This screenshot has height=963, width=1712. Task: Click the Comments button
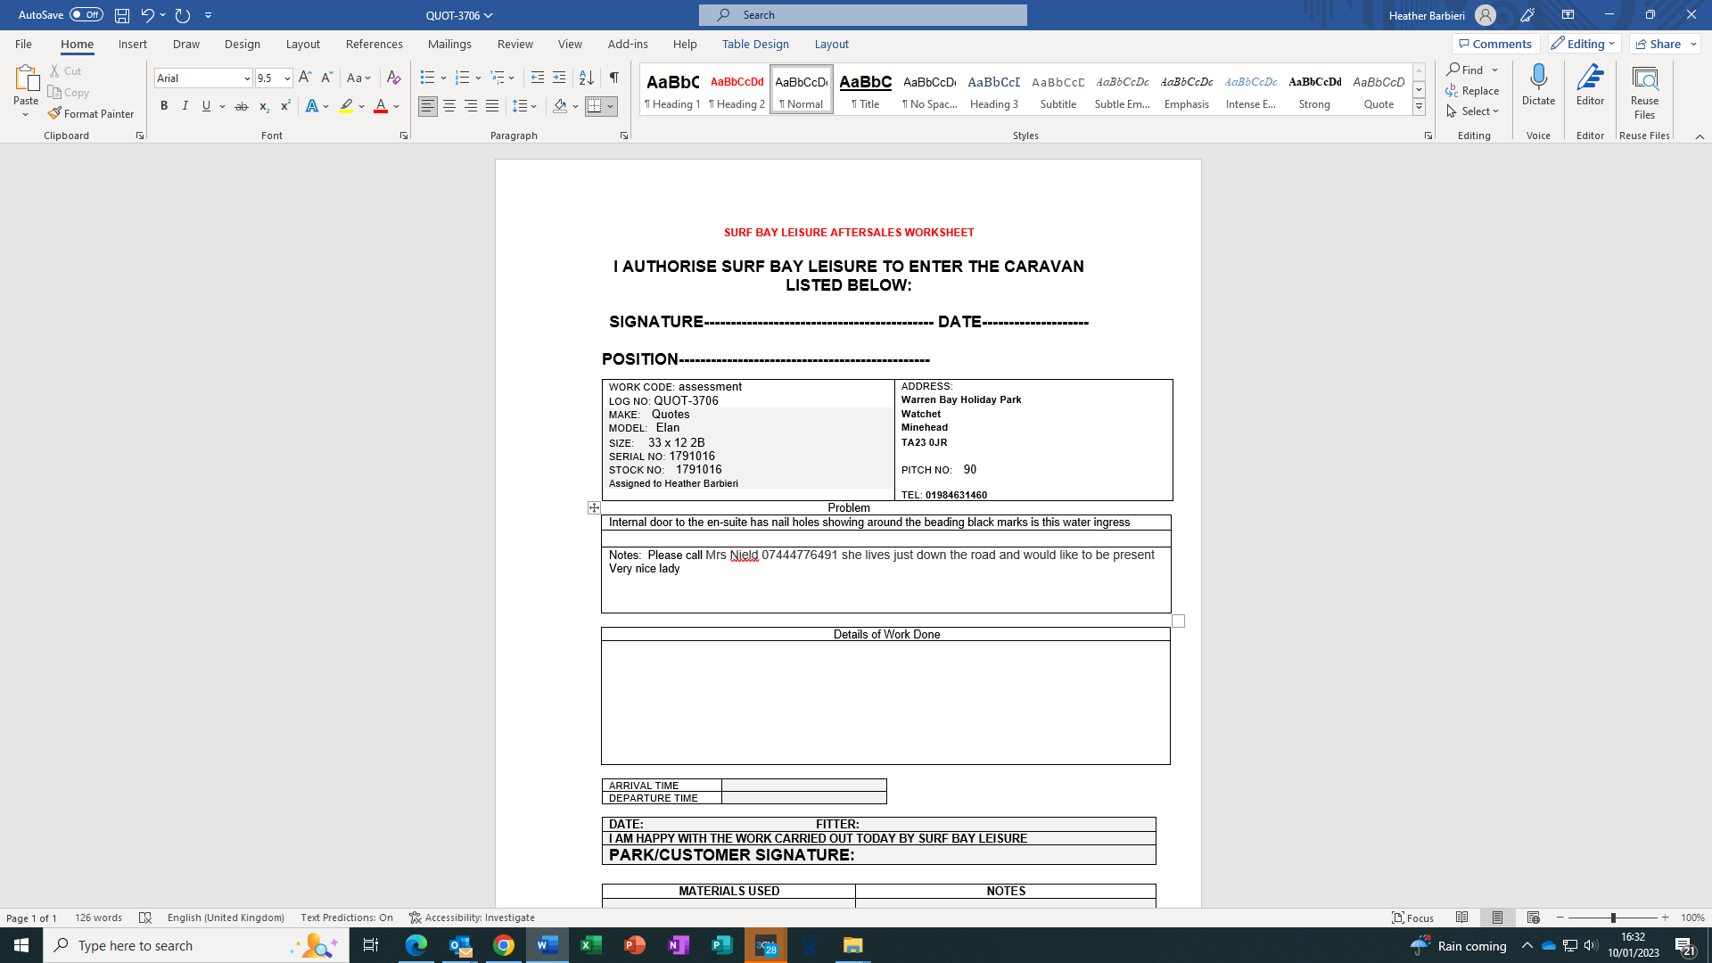[x=1495, y=44]
